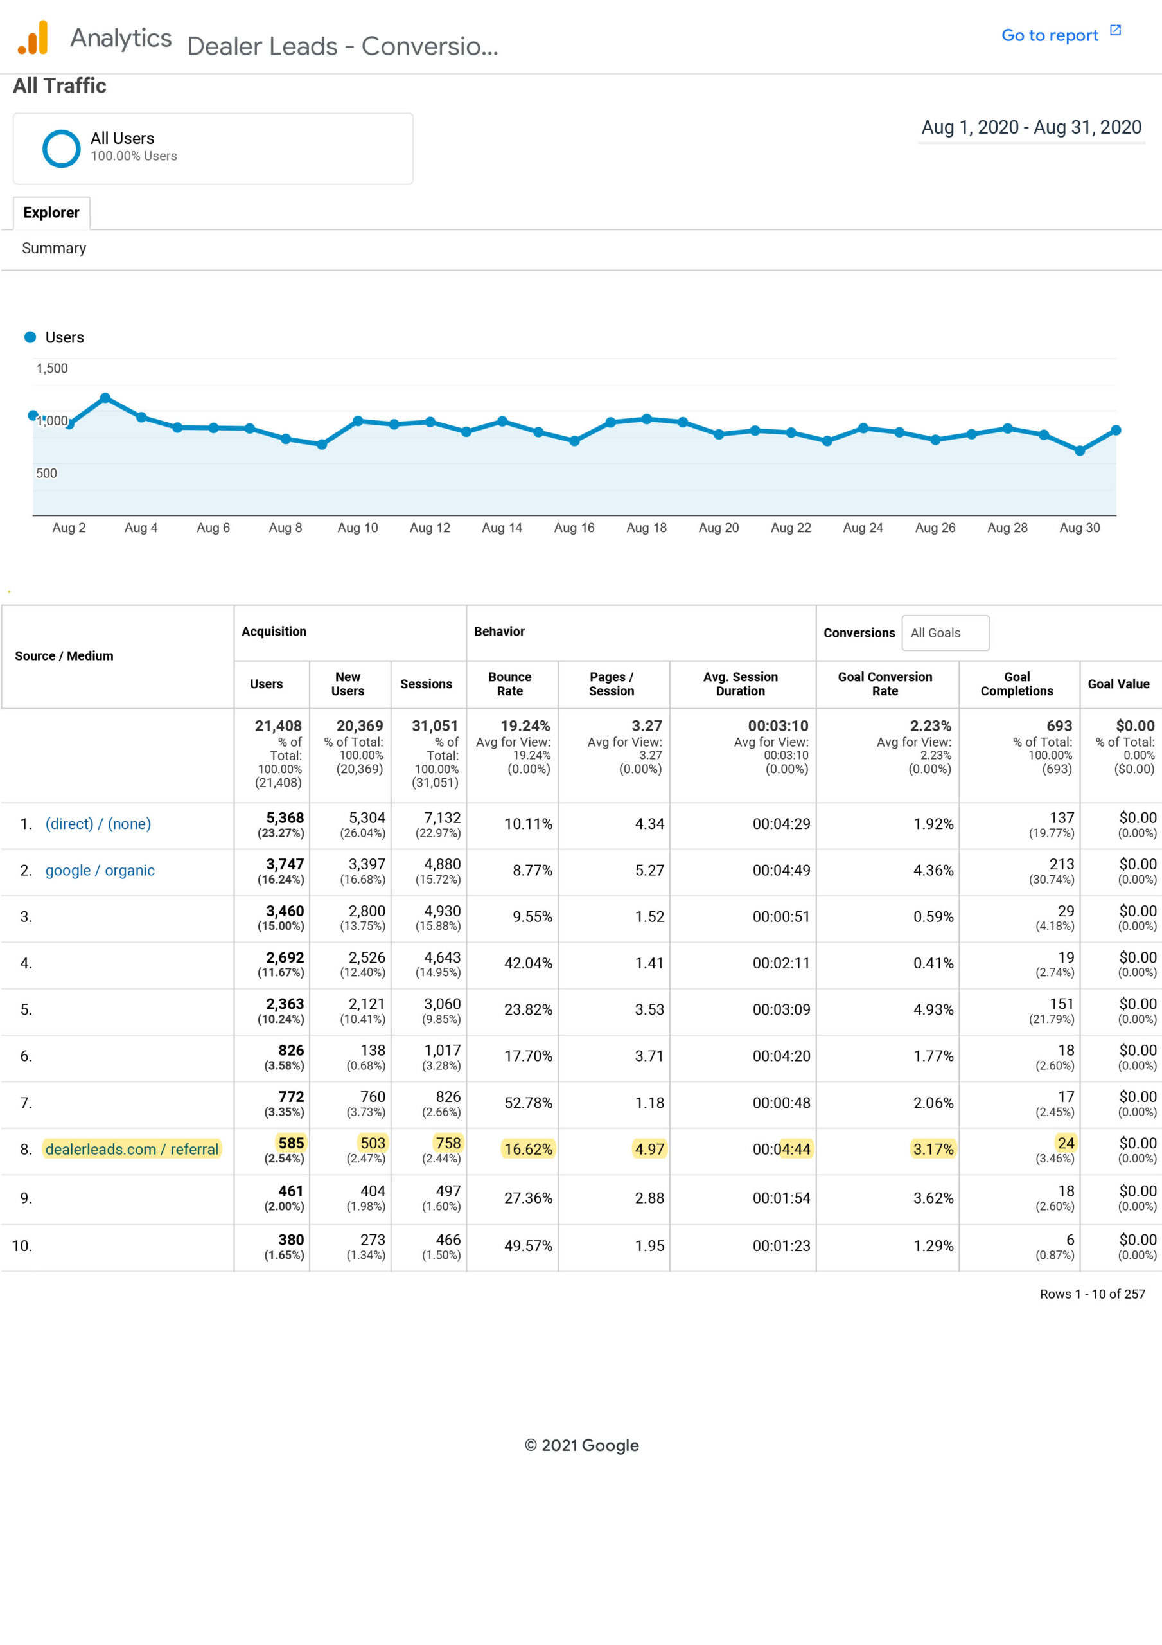Click the highlighted users value 585
Viewport: 1162px width, 1645px height.
(x=291, y=1143)
